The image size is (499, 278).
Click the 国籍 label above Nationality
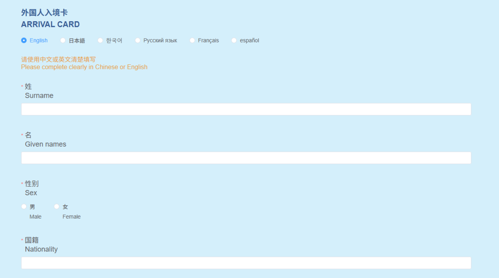32,240
